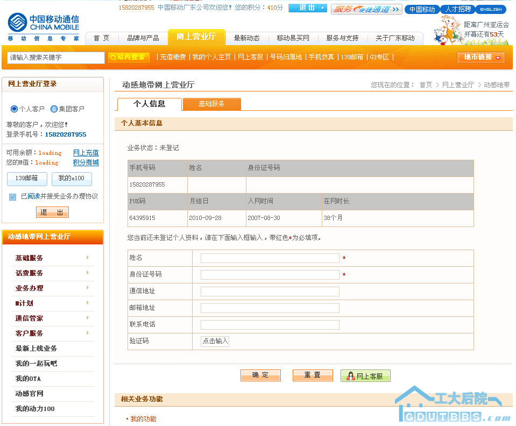Open the 积分商城 link
The image size is (516, 426).
pos(86,162)
